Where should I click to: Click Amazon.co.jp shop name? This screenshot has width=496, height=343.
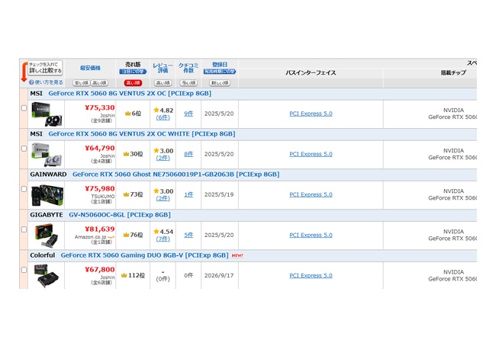pyautogui.click(x=91, y=237)
